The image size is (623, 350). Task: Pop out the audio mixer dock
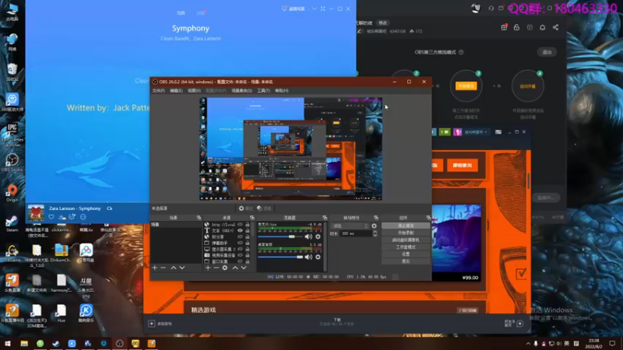click(325, 218)
